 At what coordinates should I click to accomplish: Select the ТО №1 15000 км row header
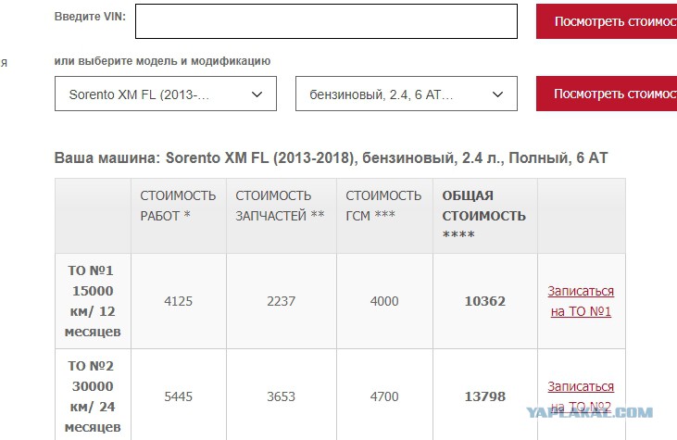point(93,301)
